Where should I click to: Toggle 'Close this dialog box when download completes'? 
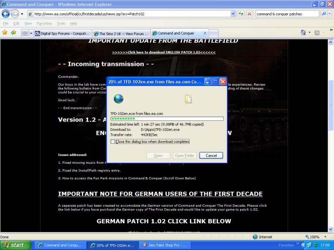coord(113,142)
